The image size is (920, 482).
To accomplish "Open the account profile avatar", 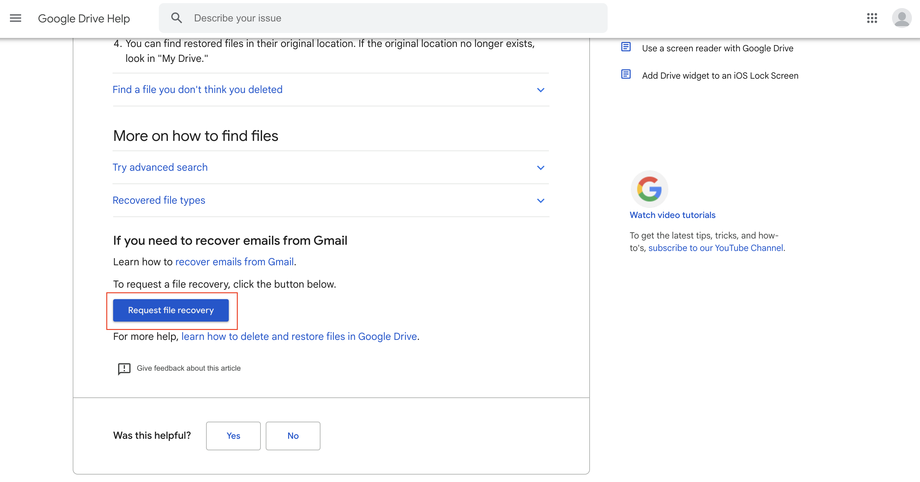I will click(901, 18).
